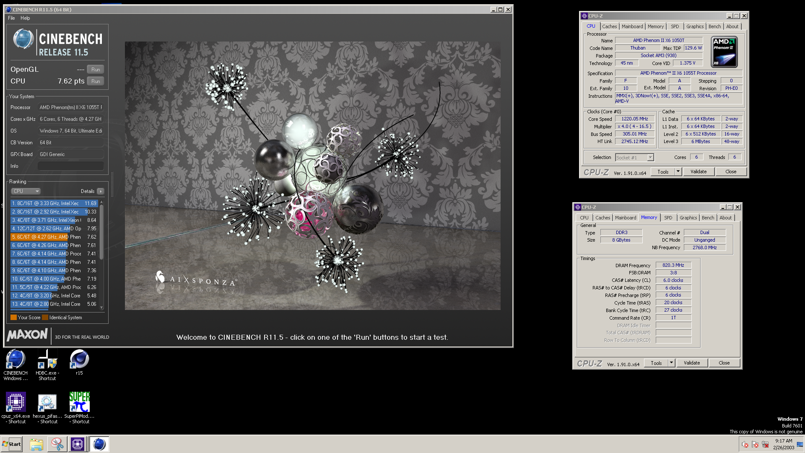The width and height of the screenshot is (805, 453).
Task: Click the Show Desktop icon in the tray
Action: click(x=800, y=444)
